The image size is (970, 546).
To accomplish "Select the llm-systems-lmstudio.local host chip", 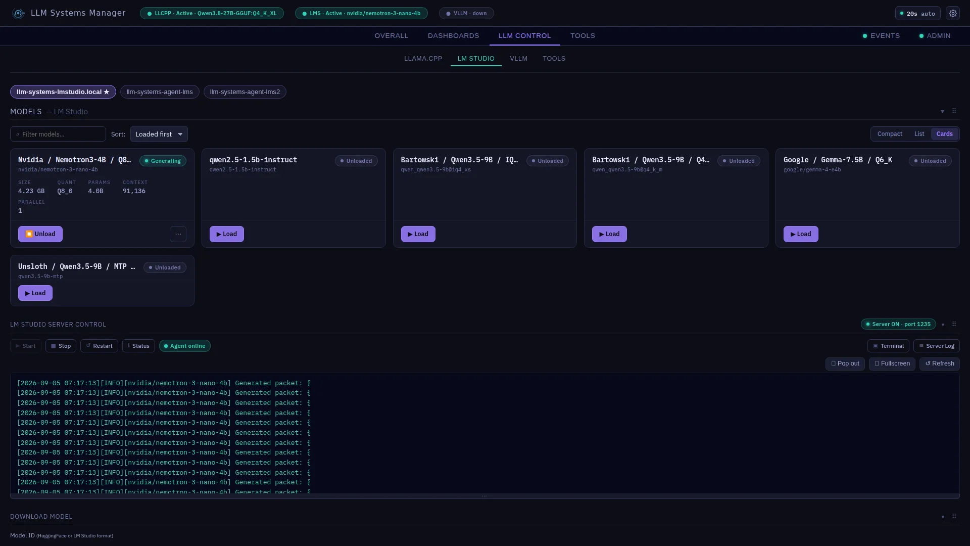I will pyautogui.click(x=63, y=92).
